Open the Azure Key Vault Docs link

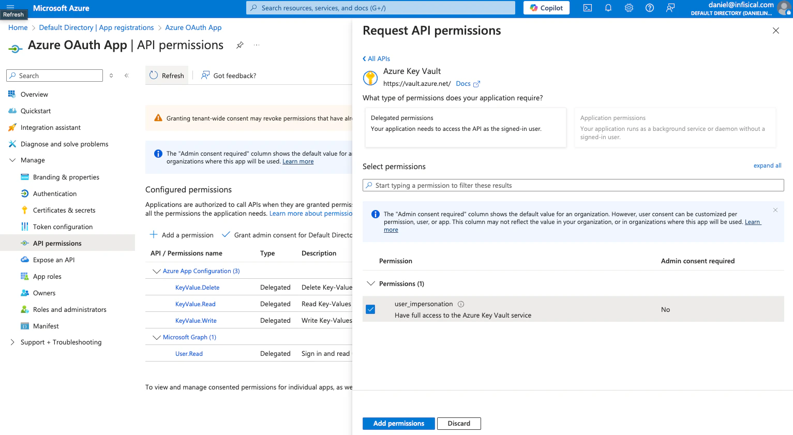468,83
